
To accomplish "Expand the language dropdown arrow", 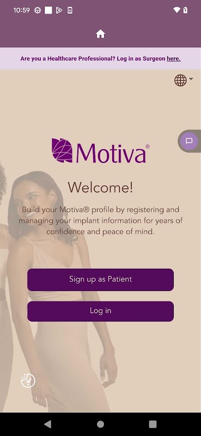I will [191, 79].
